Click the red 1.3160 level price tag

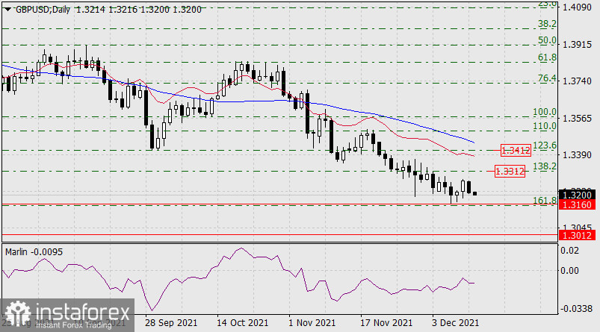tap(578, 204)
